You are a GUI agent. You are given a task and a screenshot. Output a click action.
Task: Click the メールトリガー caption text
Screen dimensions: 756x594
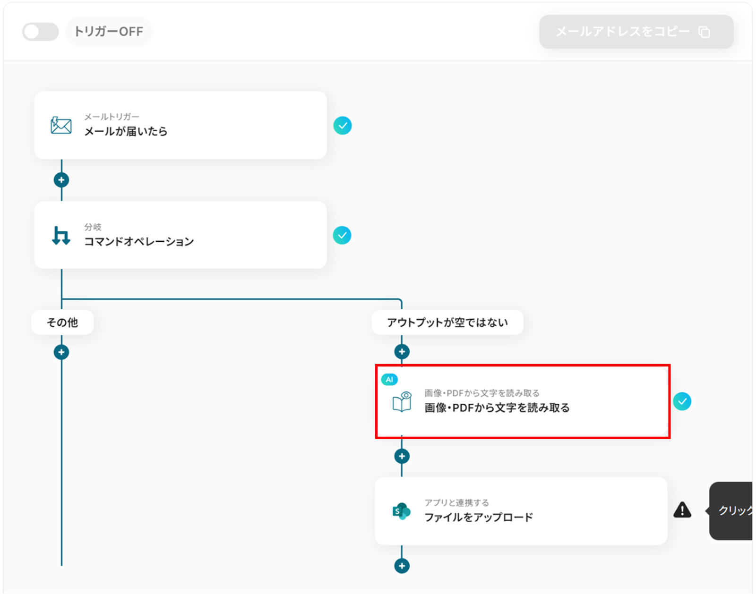pos(112,117)
